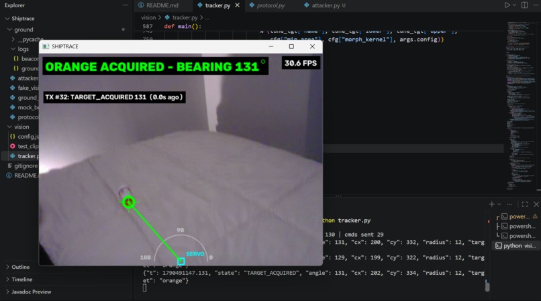The width and height of the screenshot is (541, 301).
Task: Open the beacon JSON log file
Action: [26, 58]
